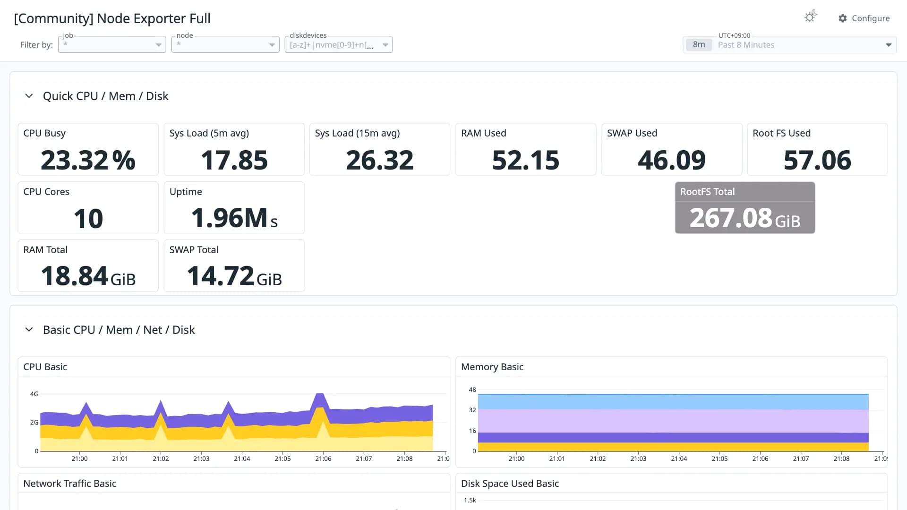Select the Uptime value 1.96M s
Image resolution: width=907 pixels, height=510 pixels.
234,218
